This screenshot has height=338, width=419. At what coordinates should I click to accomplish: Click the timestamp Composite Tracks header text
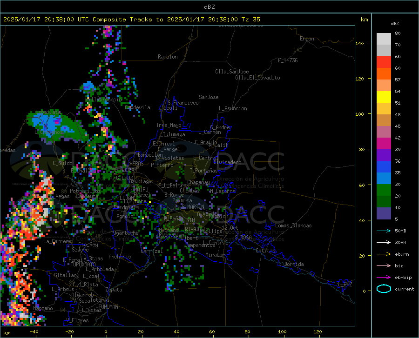coord(131,20)
